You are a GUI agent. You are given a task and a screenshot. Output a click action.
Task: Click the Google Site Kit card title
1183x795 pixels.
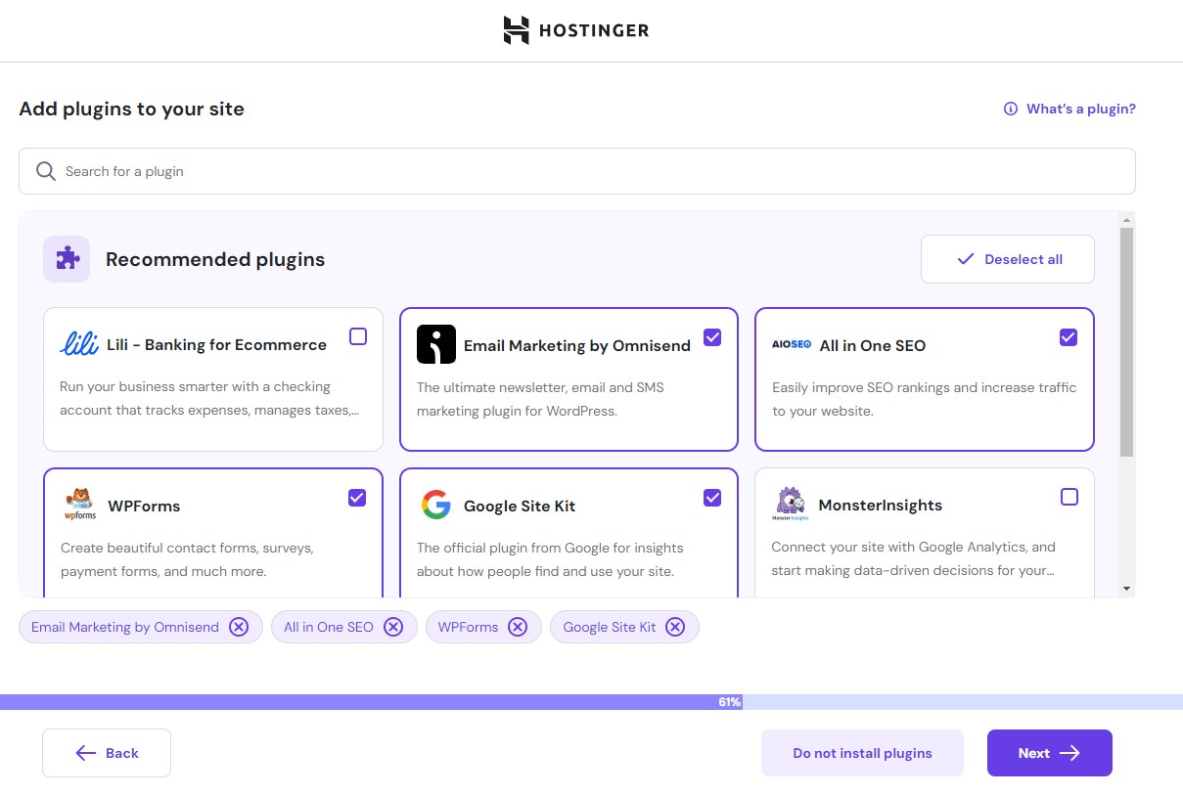pyautogui.click(x=520, y=506)
